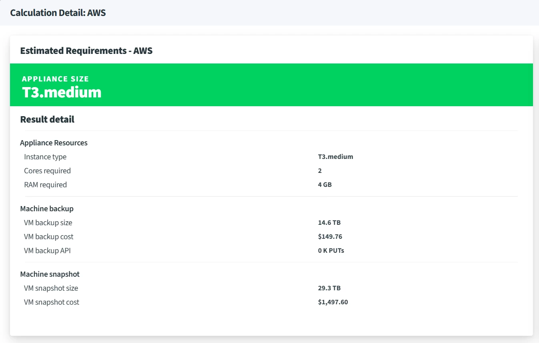Select the T3.medium instance type value
This screenshot has height=343, width=539.
click(x=336, y=157)
